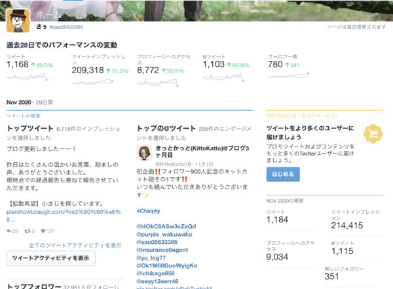Viewport: 393px width, 289px height.
Task: Click the NOV 2020の概要 label
Action: pyautogui.click(x=285, y=201)
